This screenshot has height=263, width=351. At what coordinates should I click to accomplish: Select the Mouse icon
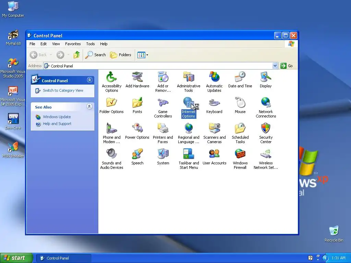point(240,103)
